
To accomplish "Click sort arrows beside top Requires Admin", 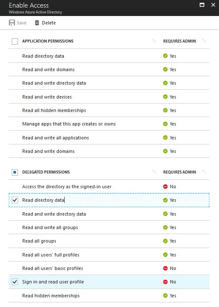I will pos(204,41).
